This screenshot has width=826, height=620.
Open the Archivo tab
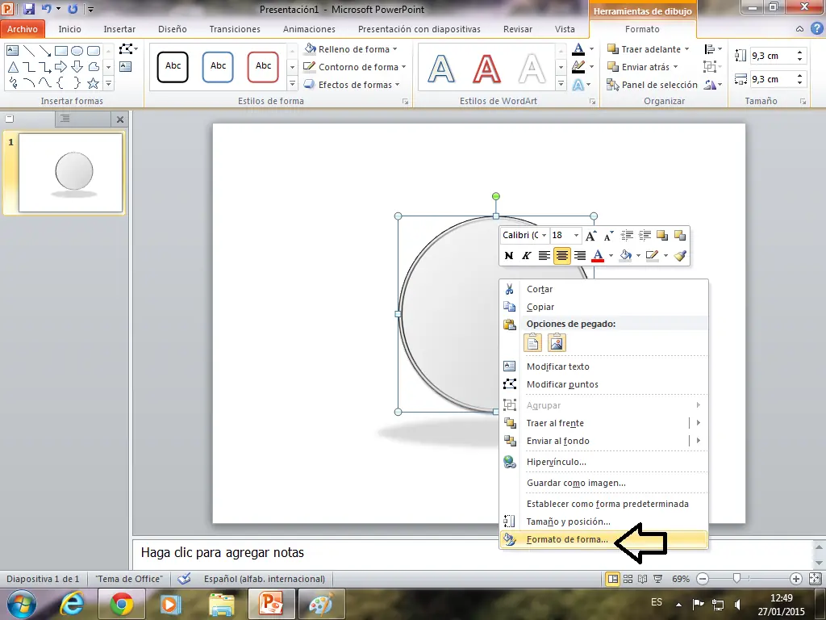(23, 29)
